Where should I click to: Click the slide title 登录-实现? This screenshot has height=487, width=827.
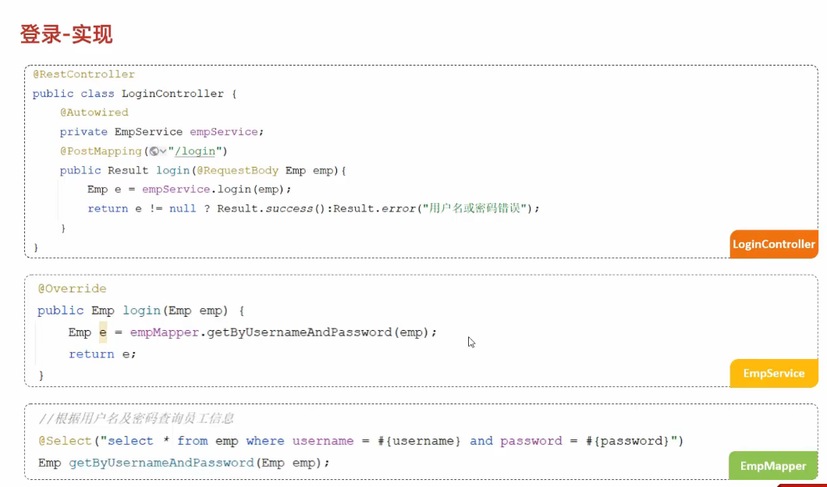point(66,34)
